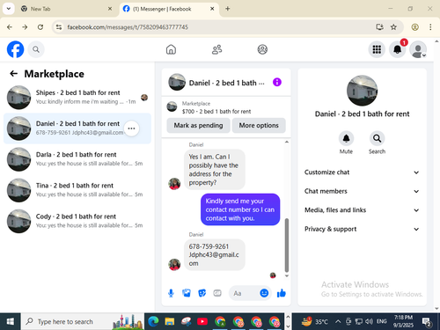
Task: Expand the Chat members section
Action: point(362,191)
